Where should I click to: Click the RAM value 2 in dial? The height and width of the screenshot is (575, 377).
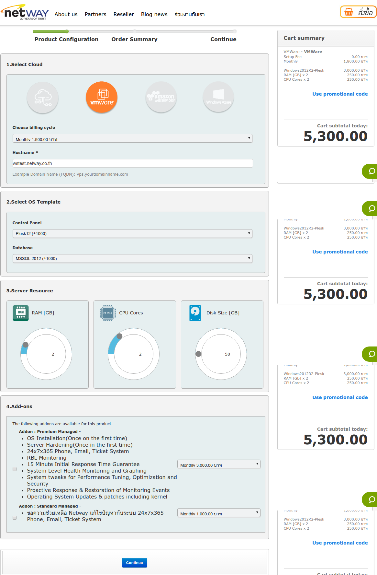53,354
